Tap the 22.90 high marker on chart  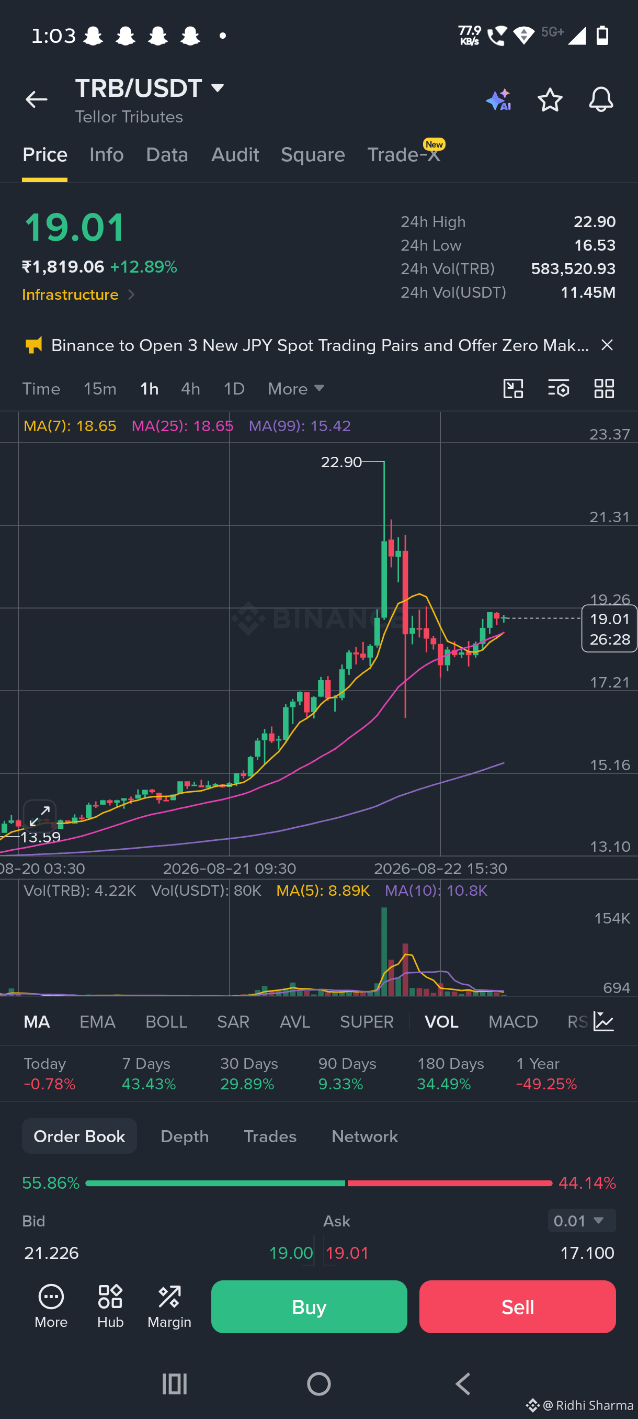click(x=341, y=461)
